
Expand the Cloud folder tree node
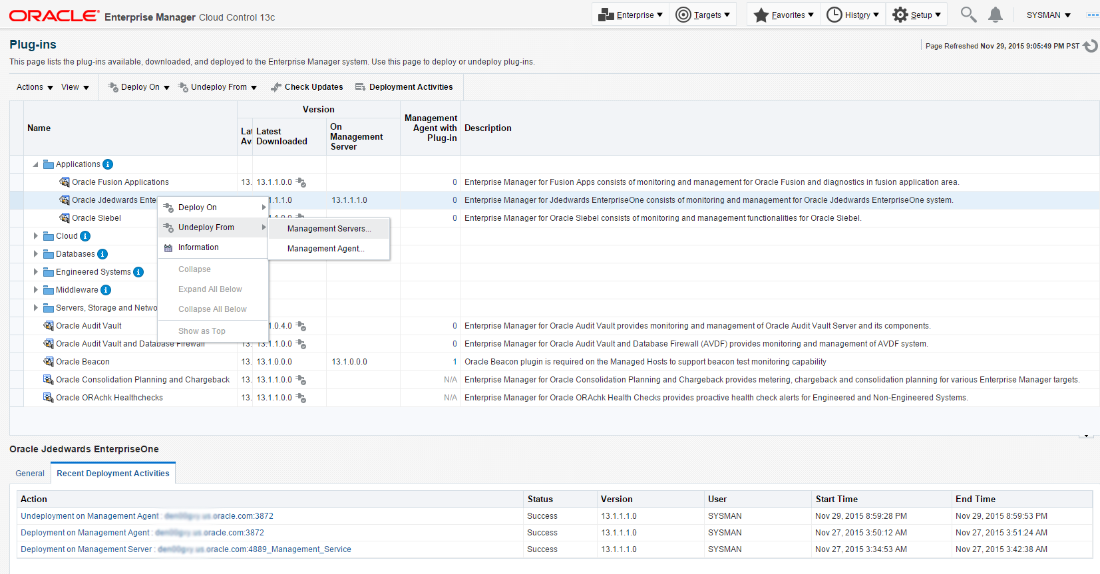pos(36,236)
